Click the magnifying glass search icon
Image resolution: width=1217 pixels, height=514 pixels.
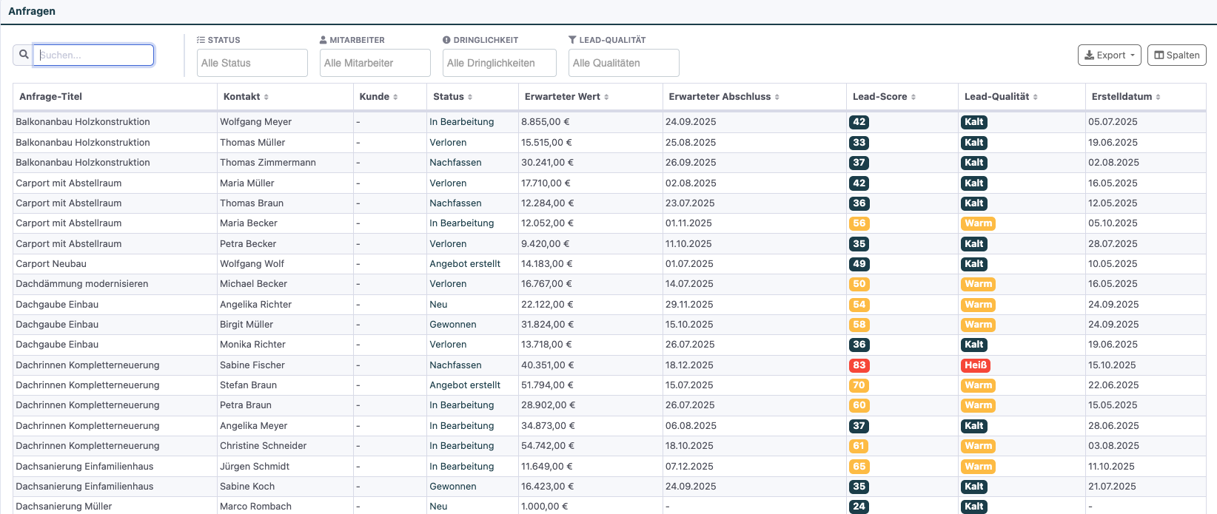pyautogui.click(x=24, y=55)
